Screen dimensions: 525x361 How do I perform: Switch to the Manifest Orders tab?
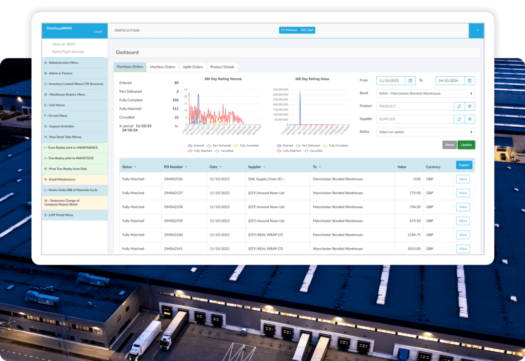162,67
